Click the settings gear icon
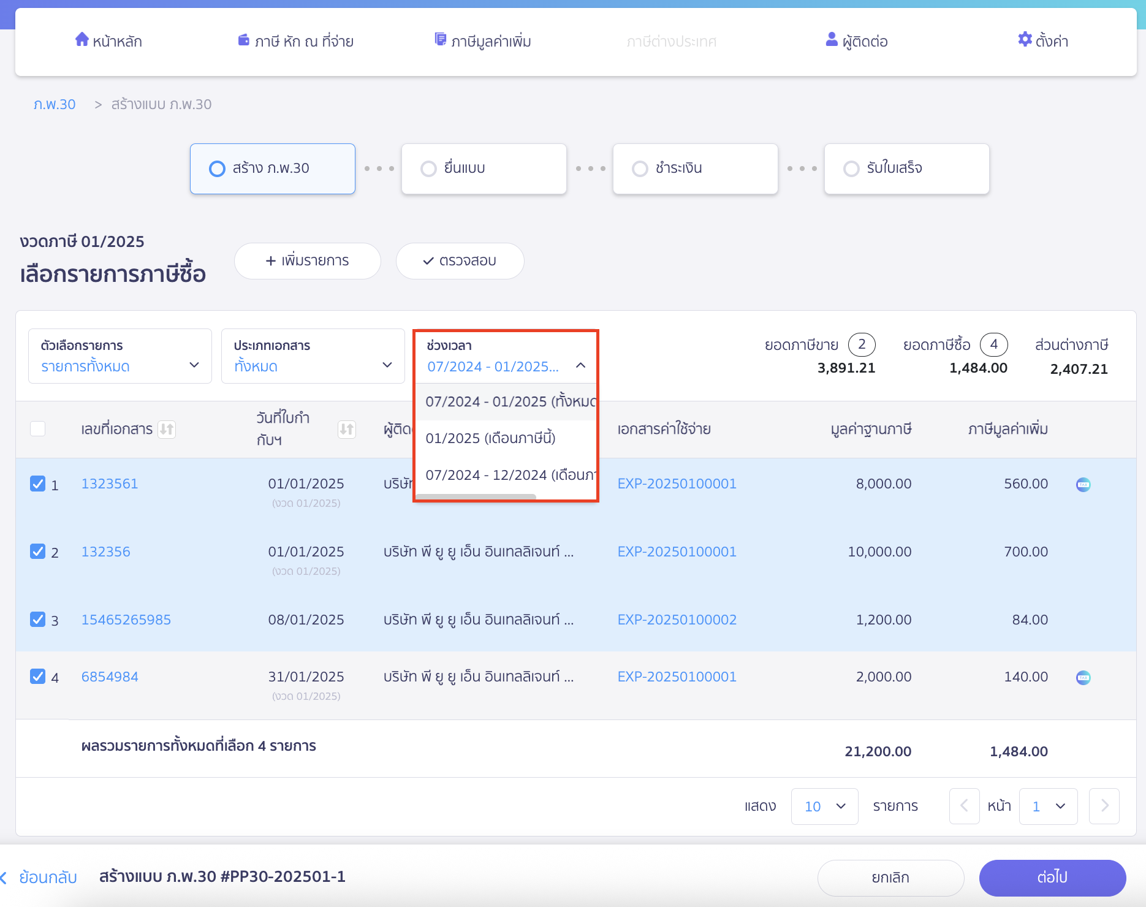The height and width of the screenshot is (907, 1146). tap(1025, 40)
